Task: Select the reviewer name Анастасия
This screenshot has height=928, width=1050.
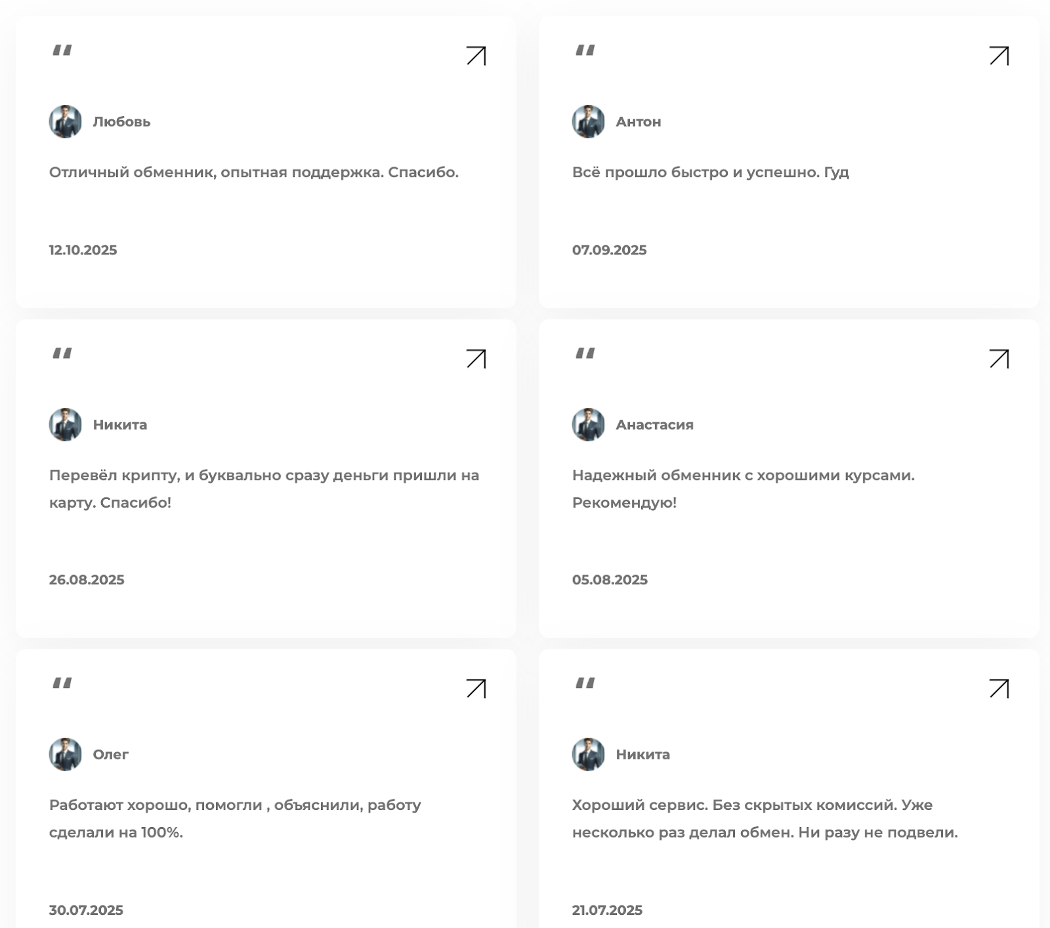Action: [654, 425]
